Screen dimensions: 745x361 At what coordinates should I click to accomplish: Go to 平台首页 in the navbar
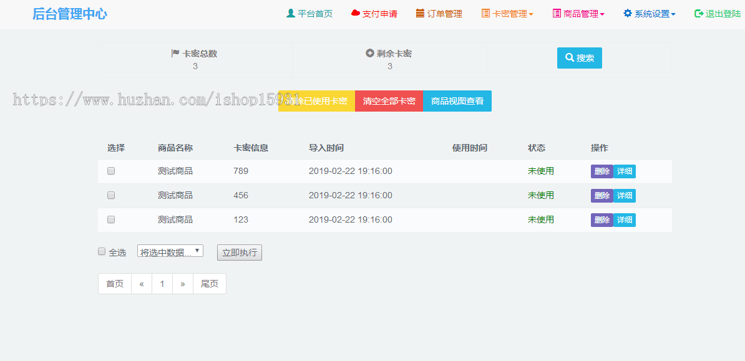click(309, 14)
